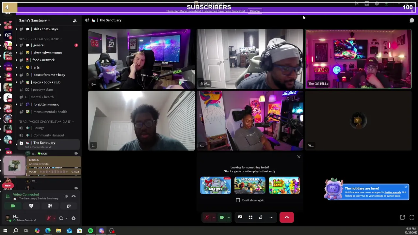Dismiss the holidays notification banner
The width and height of the screenshot is (418, 235).
pyautogui.click(x=406, y=187)
